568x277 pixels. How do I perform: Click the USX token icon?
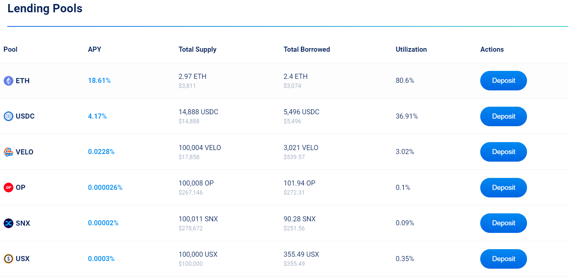[x=8, y=259]
